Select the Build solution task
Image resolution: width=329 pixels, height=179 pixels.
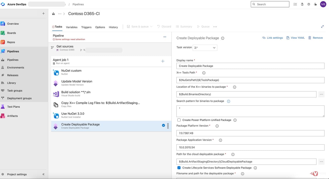point(111,94)
